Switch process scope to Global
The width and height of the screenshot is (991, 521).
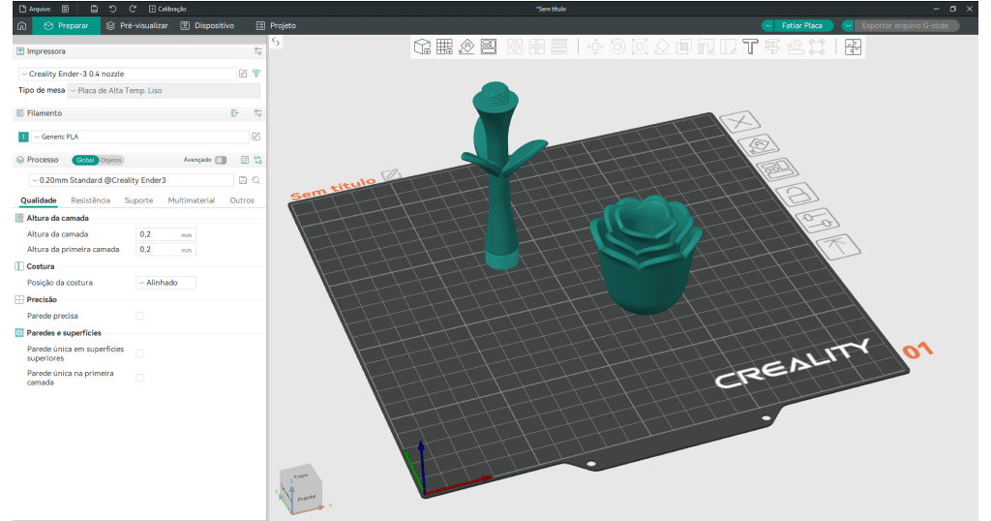pyautogui.click(x=85, y=160)
